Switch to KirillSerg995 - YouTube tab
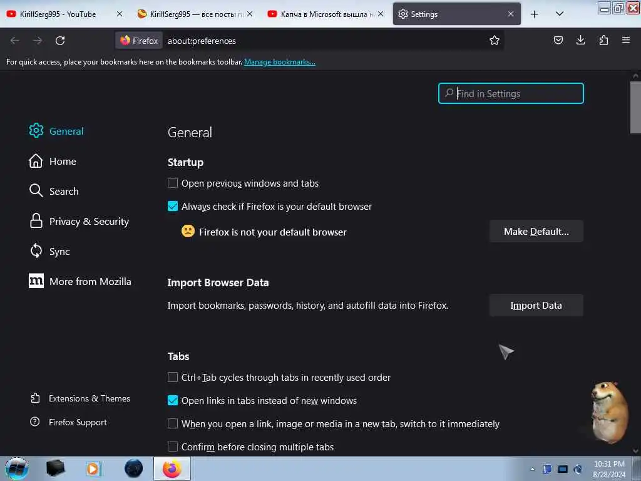 58,14
